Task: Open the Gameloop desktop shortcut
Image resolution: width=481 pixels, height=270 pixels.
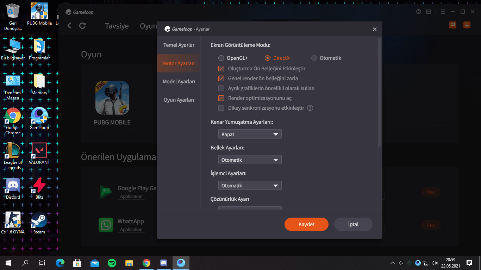Action: [x=39, y=118]
